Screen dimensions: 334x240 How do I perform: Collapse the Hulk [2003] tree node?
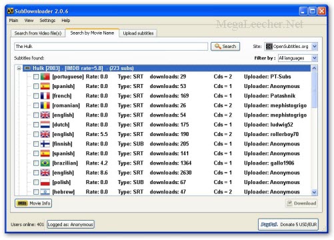click(x=19, y=68)
